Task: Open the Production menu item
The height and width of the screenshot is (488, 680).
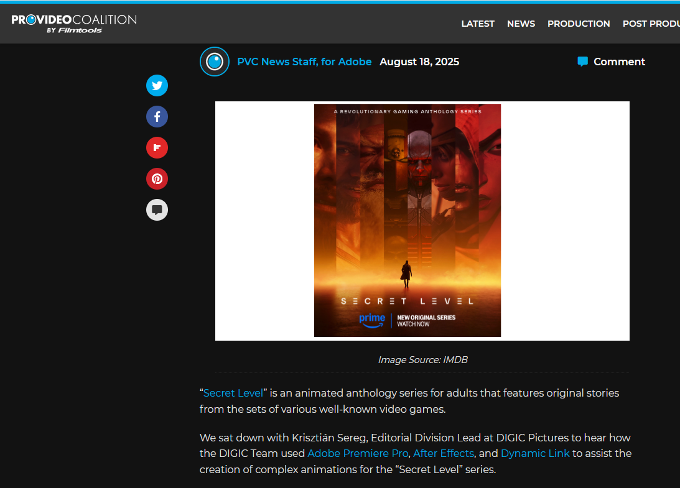Action: [579, 24]
